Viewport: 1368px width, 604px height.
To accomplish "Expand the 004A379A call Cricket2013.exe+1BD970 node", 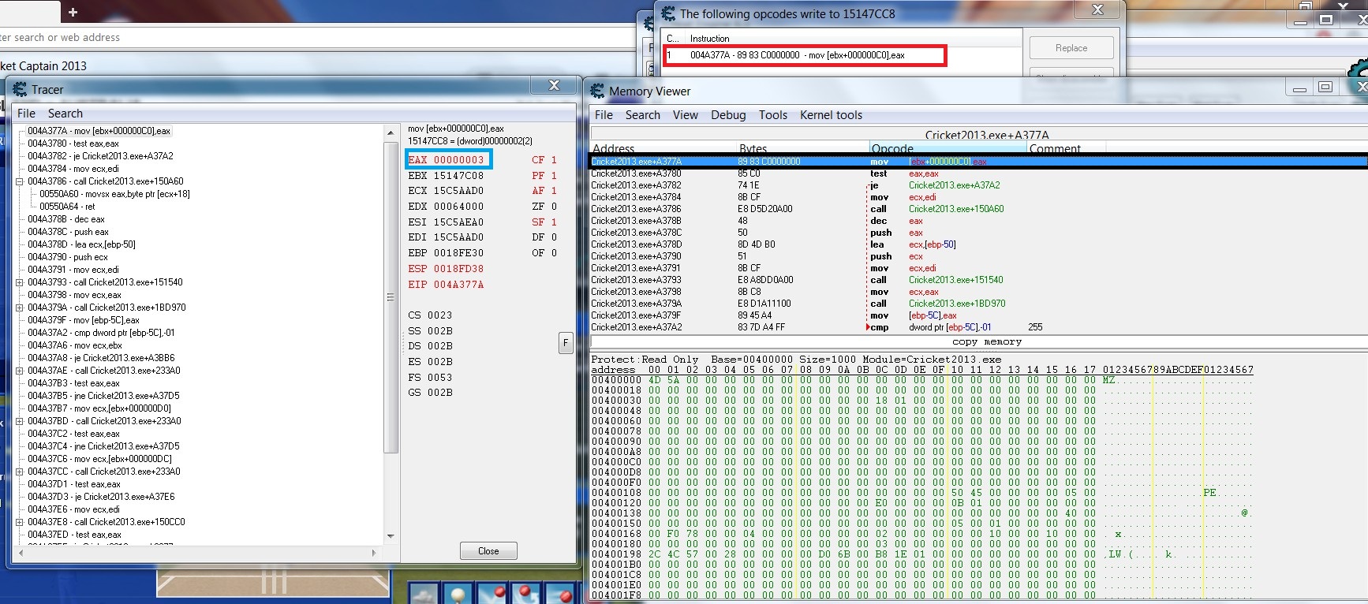I will tap(20, 308).
